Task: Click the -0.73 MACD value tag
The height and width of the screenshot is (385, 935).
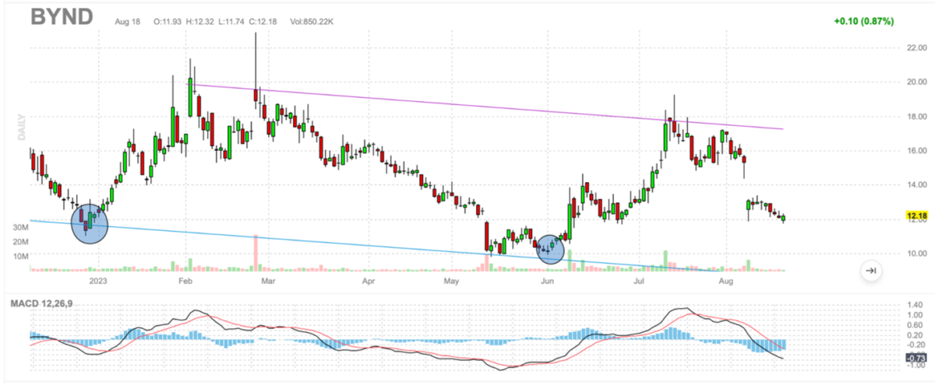Action: 915,357
